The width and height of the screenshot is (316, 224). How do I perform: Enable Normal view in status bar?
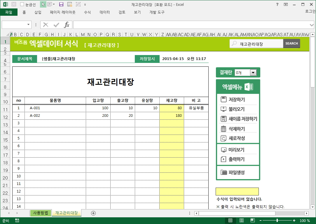(230, 221)
